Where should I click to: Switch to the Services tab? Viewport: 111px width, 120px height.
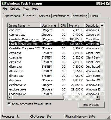coord(44,16)
